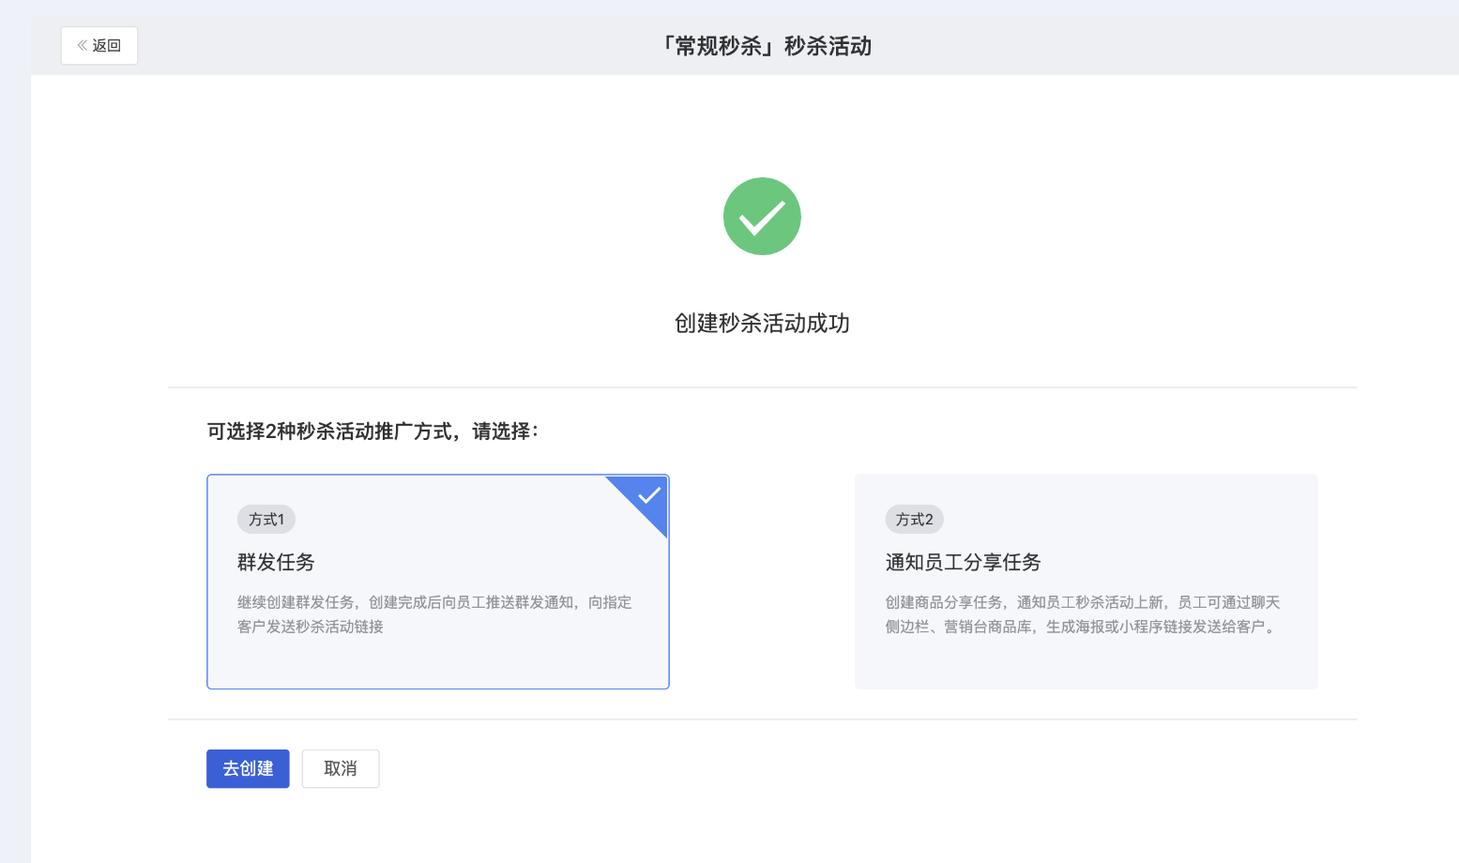Select the 方式1 群发任务 card

click(x=438, y=582)
